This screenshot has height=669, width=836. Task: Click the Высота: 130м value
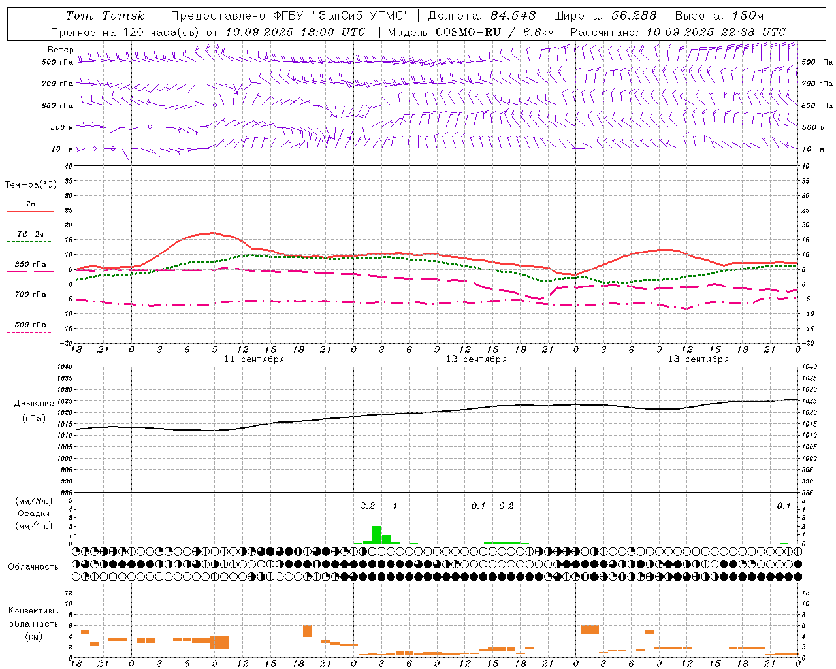(x=719, y=16)
